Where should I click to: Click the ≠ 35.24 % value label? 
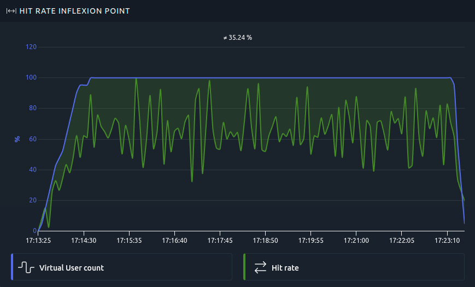click(237, 38)
